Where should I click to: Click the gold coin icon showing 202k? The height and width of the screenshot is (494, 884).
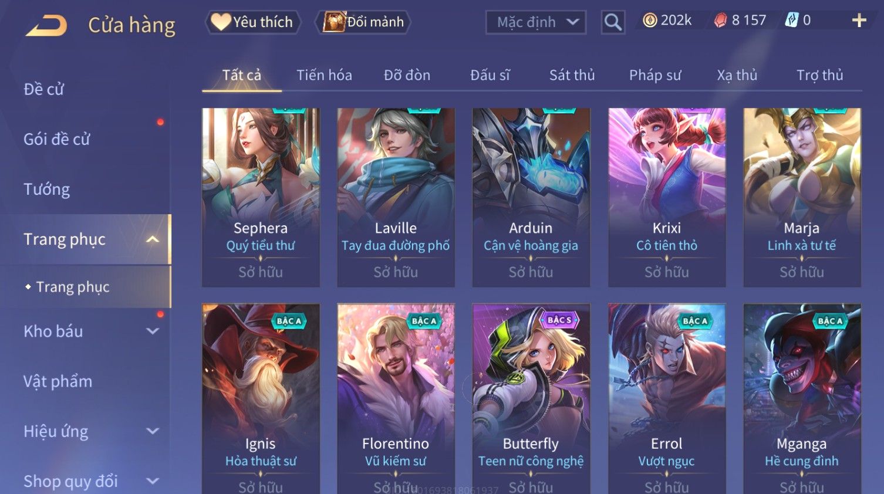pos(650,21)
